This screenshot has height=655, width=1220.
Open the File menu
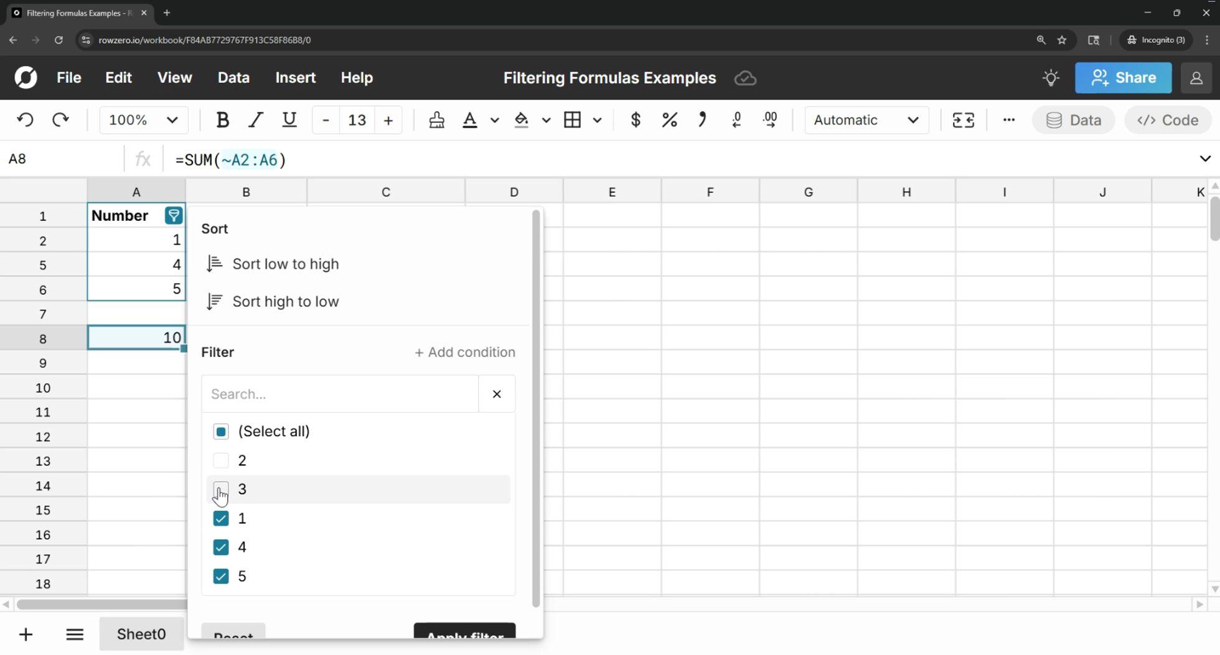click(x=69, y=78)
